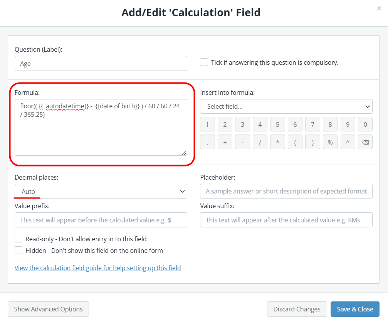This screenshot has height=323, width=388.
Task: Open the 'Select field...' dropdown
Action: tap(286, 106)
